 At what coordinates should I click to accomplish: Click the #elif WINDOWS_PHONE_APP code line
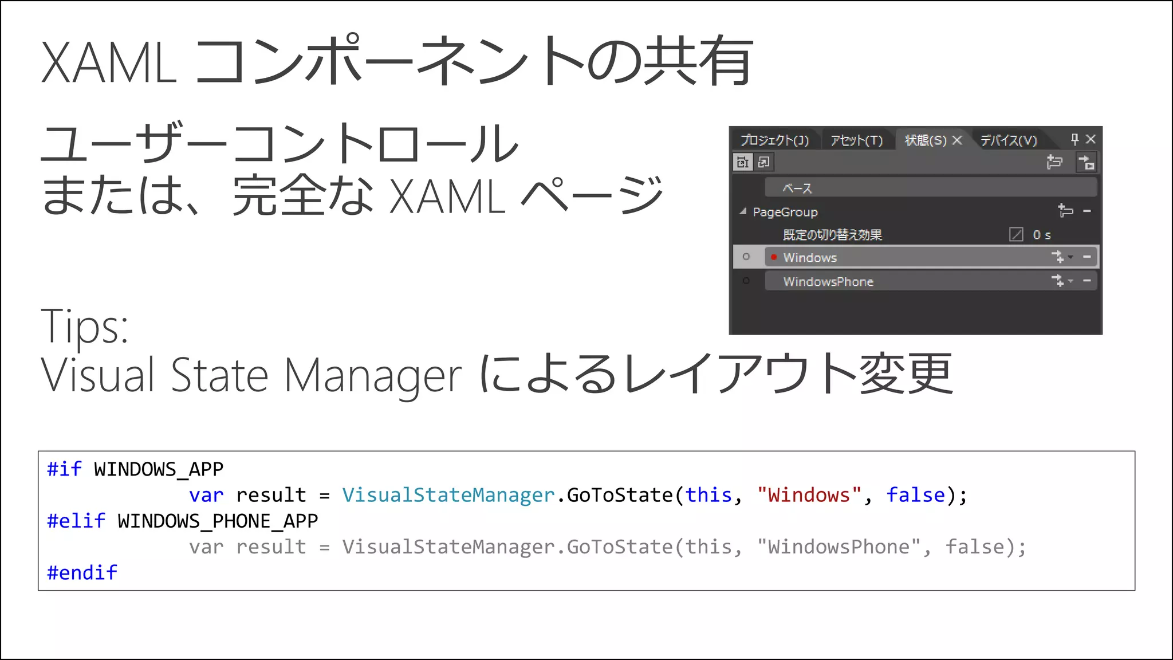pyautogui.click(x=182, y=521)
